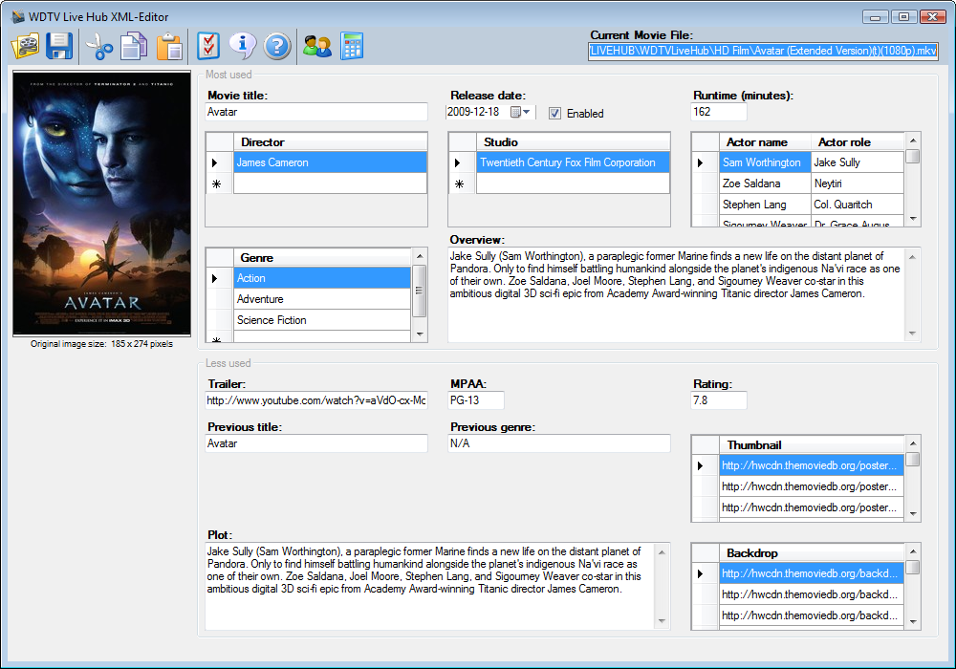
Task: Click Genre list scrollbar up arrow
Action: [x=420, y=256]
